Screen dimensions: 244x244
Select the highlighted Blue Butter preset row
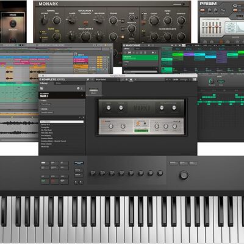pyautogui.click(x=62, y=122)
